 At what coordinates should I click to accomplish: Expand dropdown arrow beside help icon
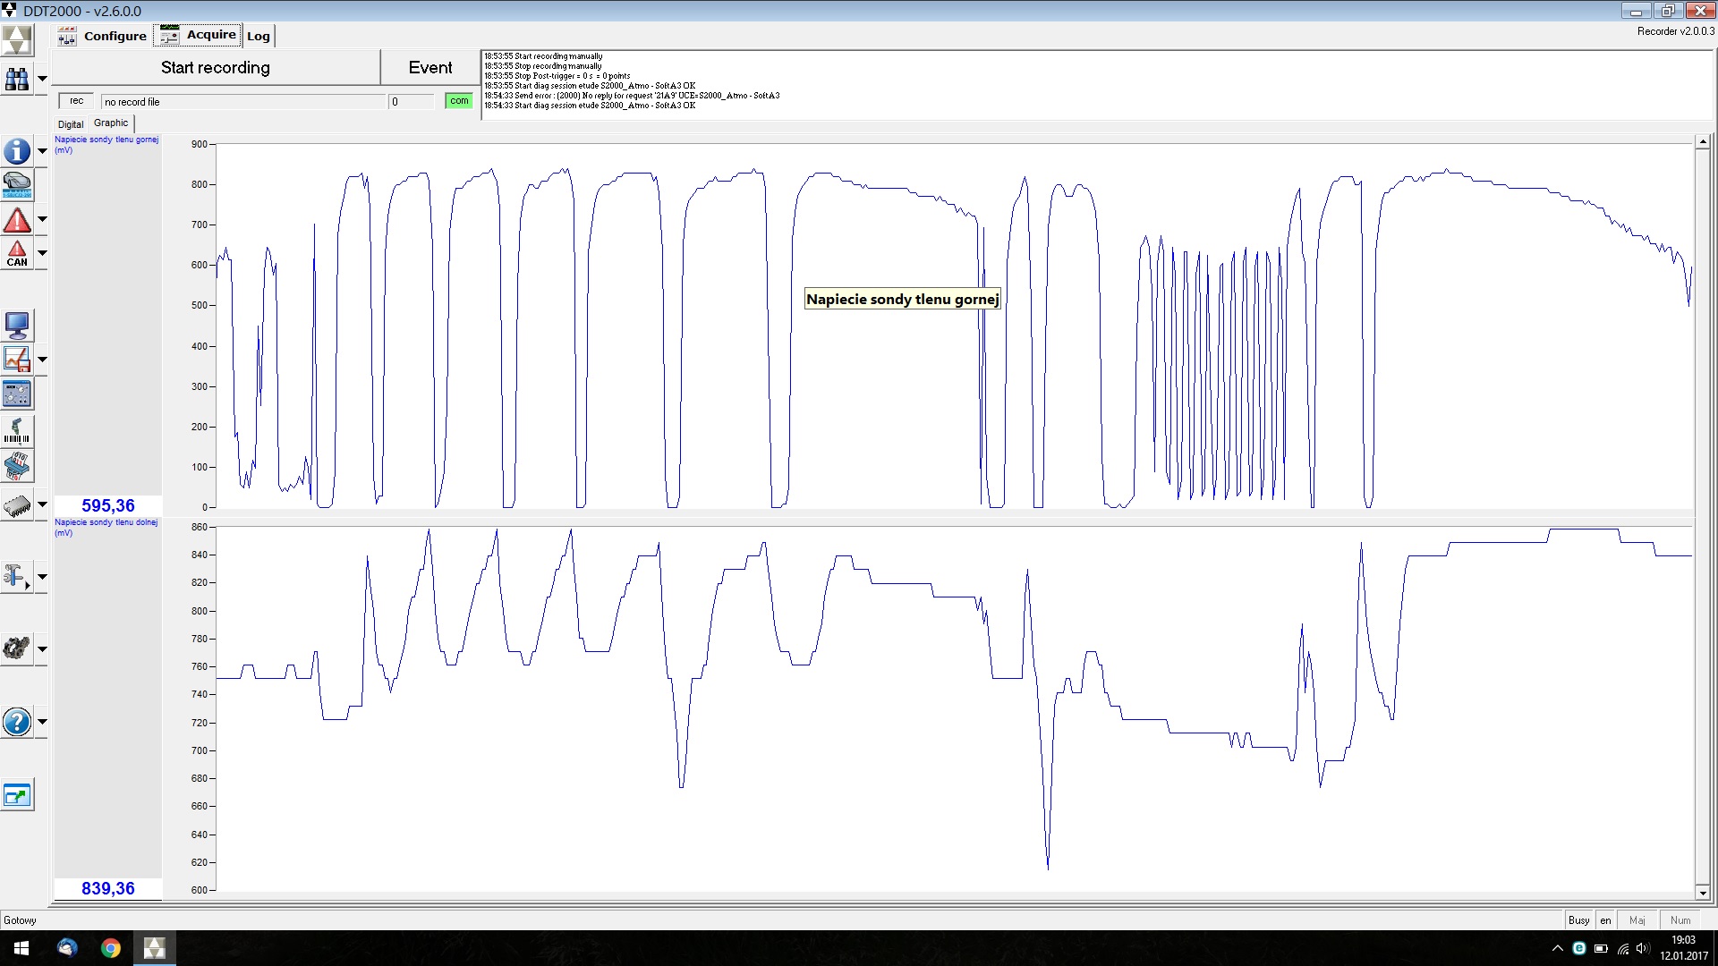point(42,722)
